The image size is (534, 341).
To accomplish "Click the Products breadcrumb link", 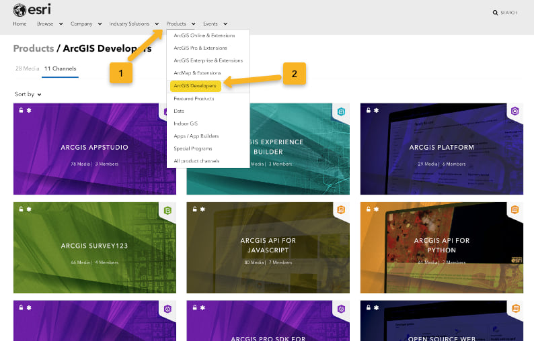I will [34, 48].
